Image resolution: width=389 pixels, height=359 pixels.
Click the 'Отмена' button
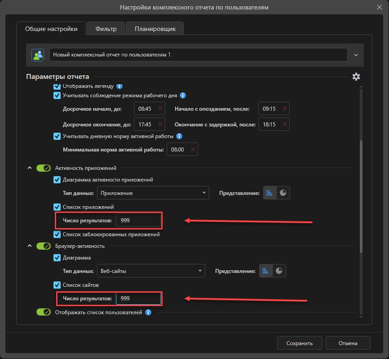pyautogui.click(x=348, y=343)
